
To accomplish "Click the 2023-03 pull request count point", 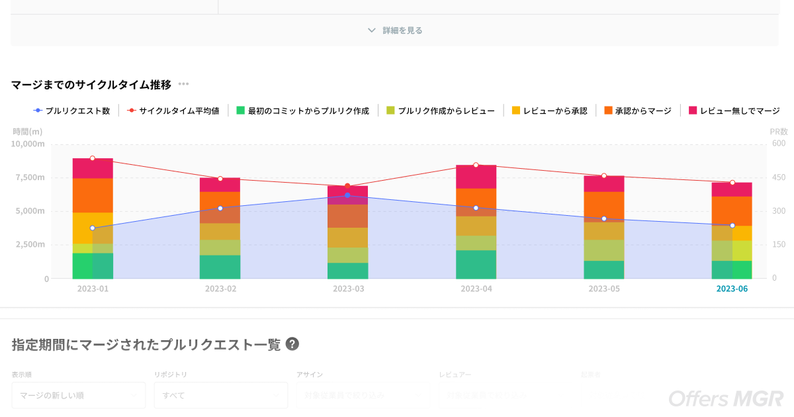I will pyautogui.click(x=347, y=195).
